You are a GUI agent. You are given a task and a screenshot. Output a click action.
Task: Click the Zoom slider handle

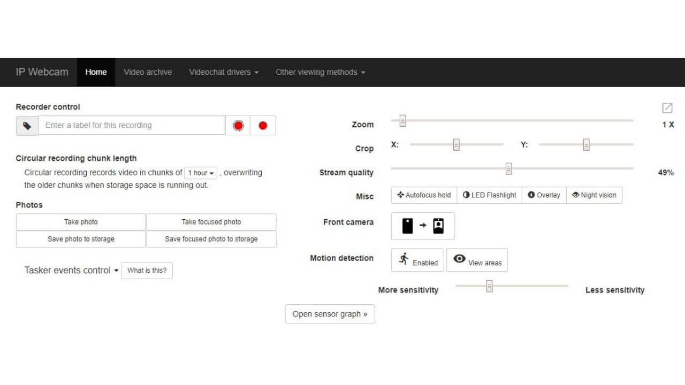coord(403,121)
